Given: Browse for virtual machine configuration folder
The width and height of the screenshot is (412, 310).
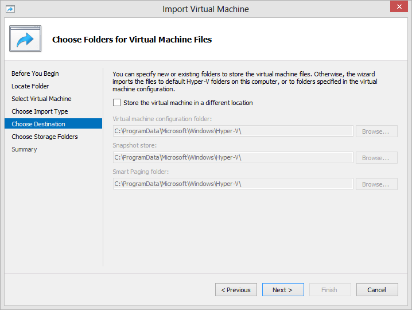Looking at the screenshot, I should click(376, 131).
